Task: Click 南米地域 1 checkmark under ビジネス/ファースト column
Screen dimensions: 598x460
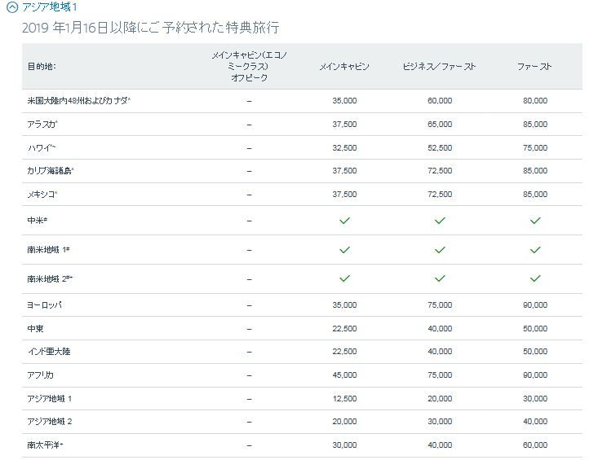Action: tap(440, 249)
